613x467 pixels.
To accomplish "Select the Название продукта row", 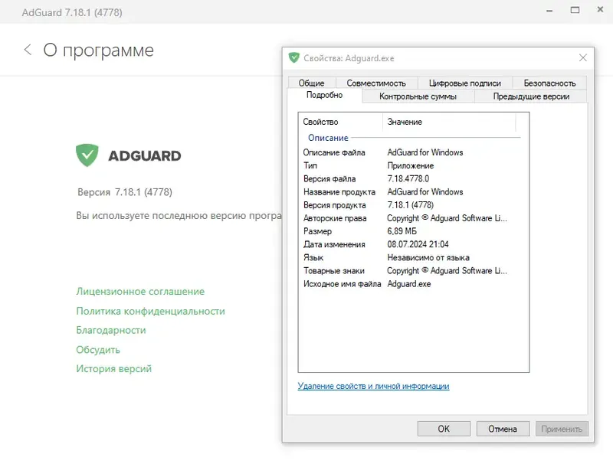I will click(411, 192).
